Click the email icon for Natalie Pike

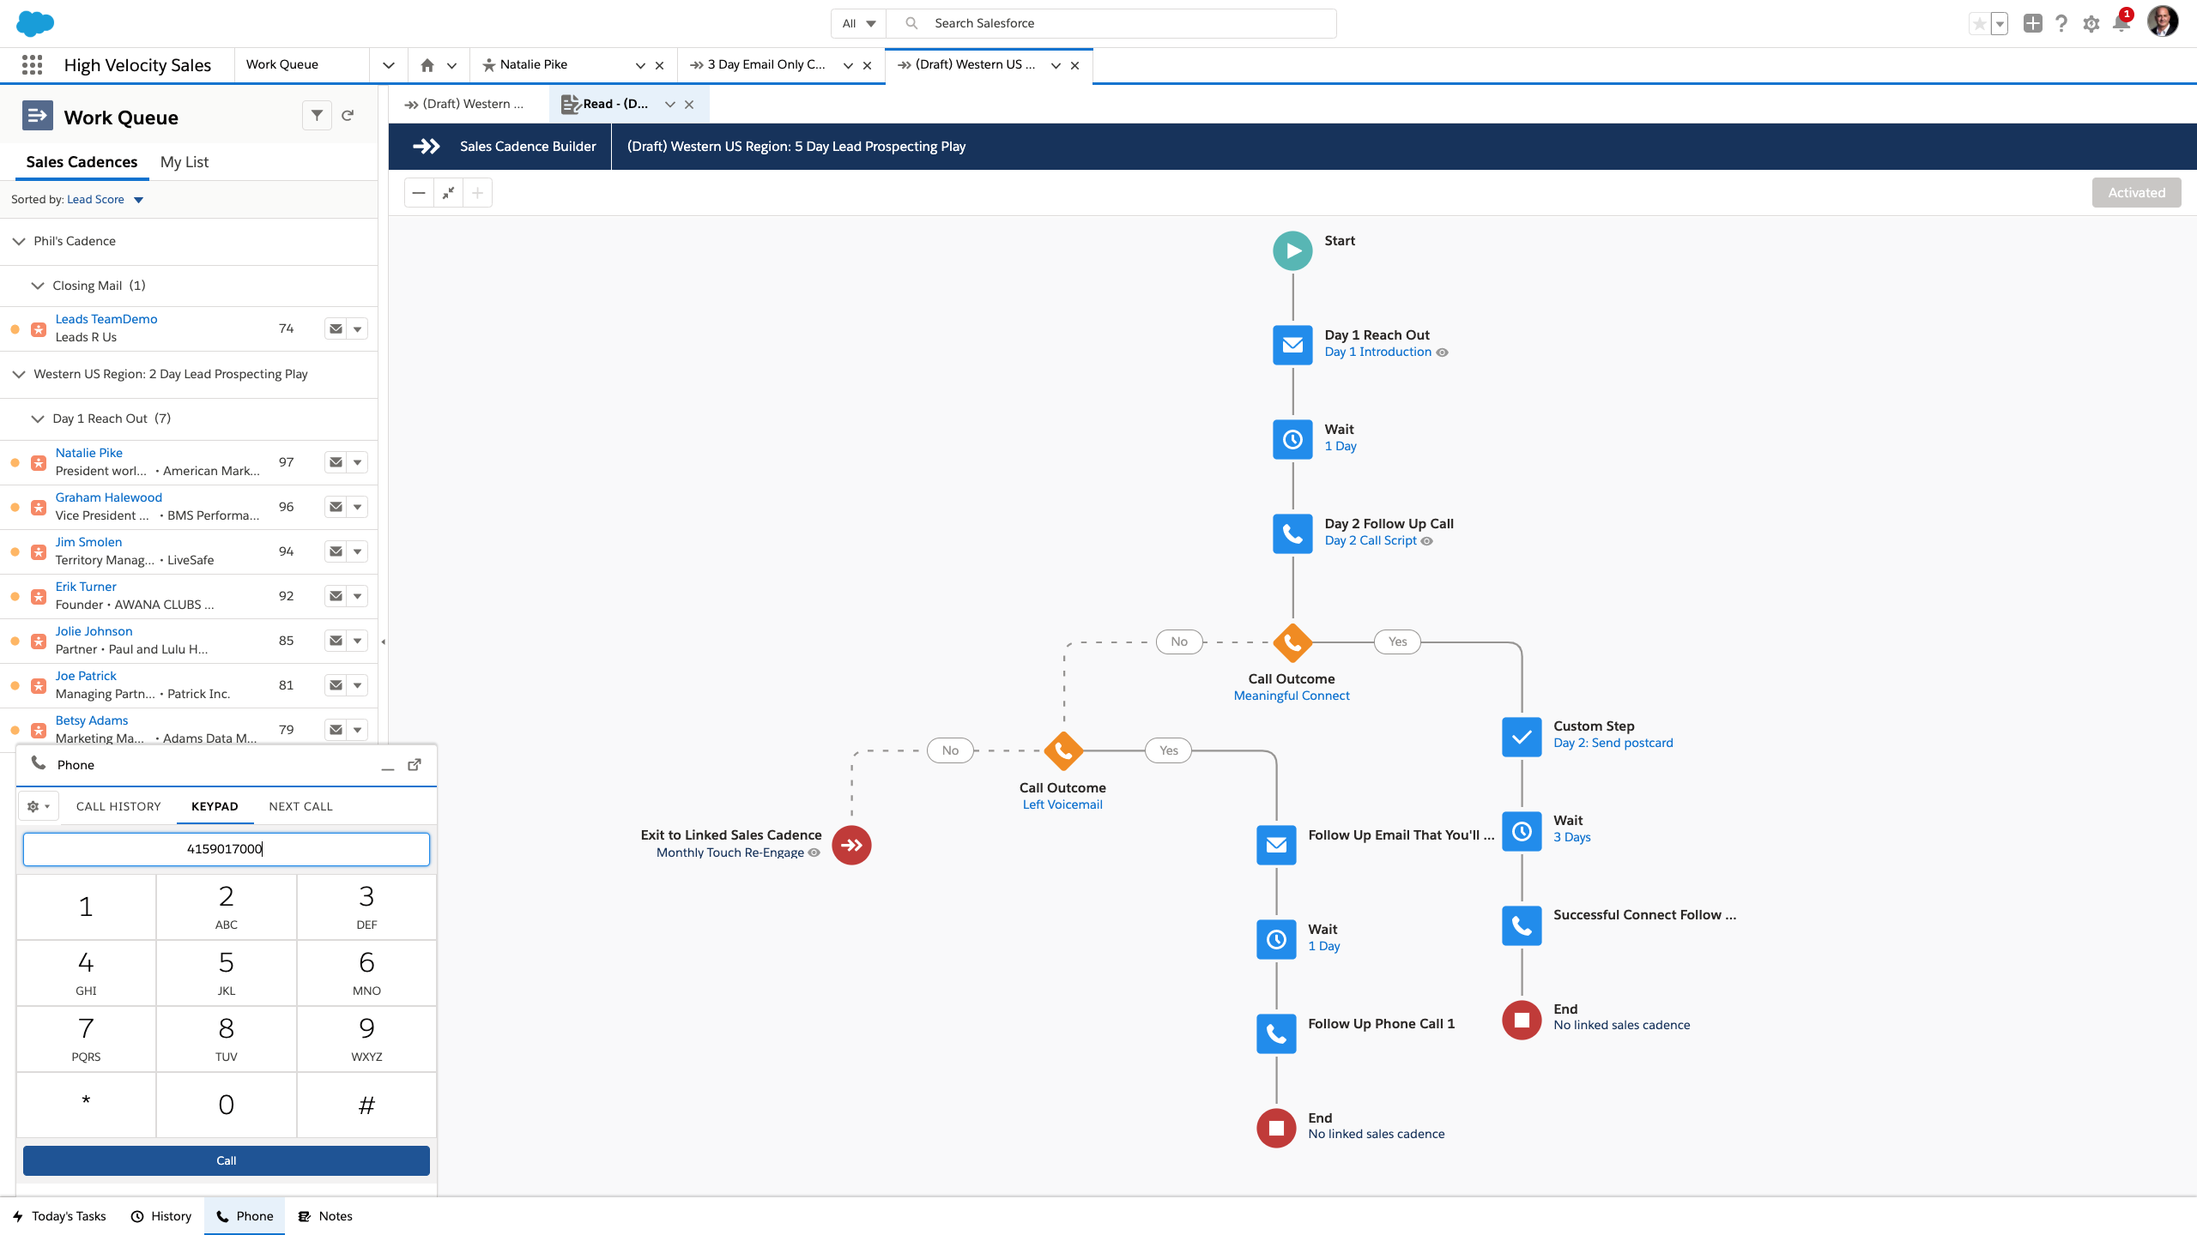click(335, 463)
